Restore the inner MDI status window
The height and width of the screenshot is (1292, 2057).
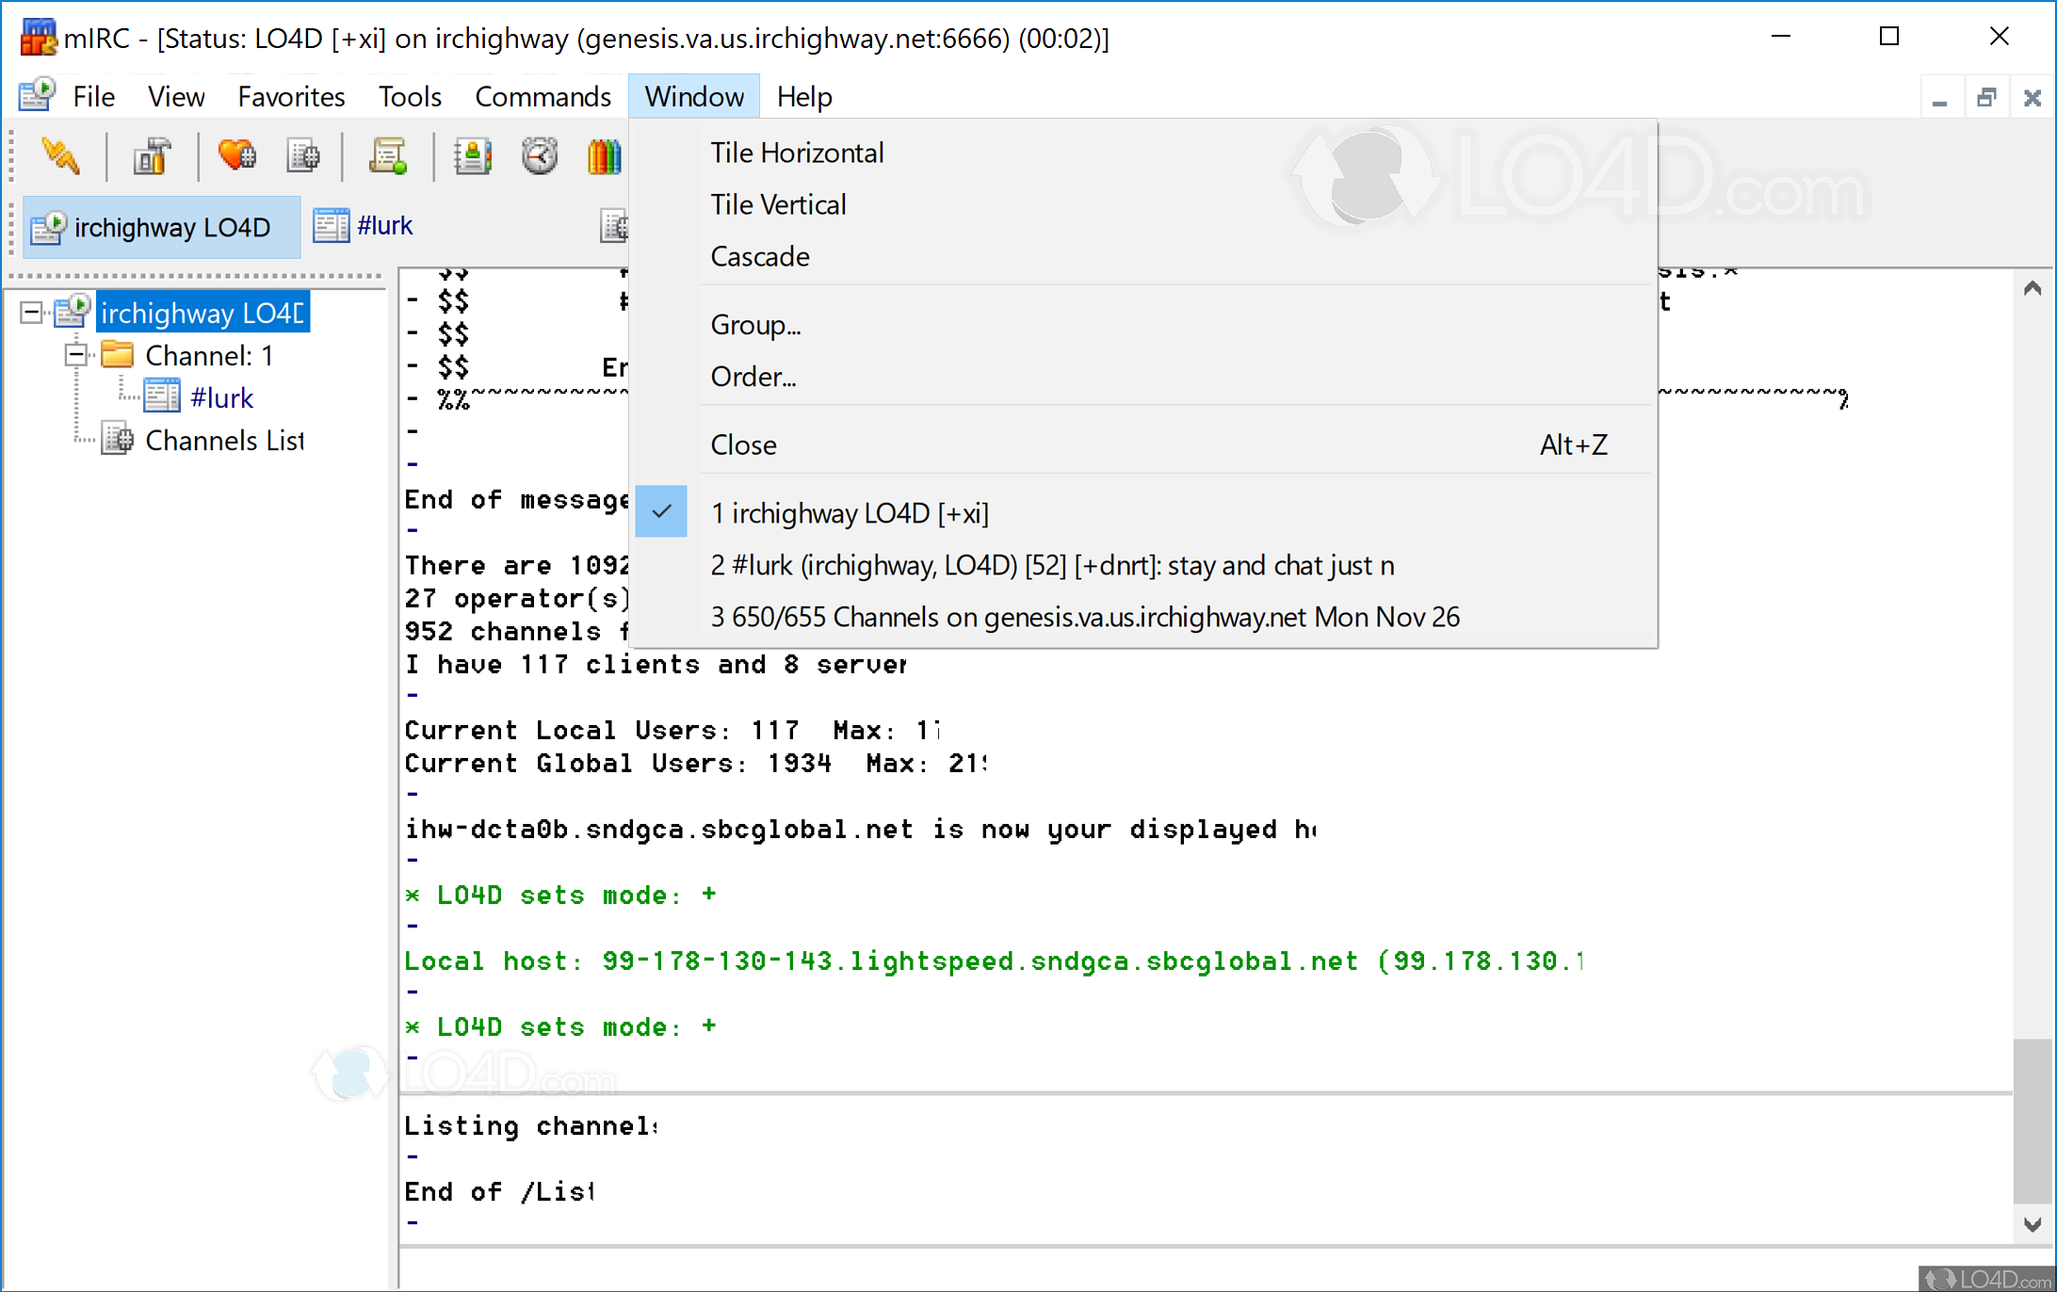pyautogui.click(x=1986, y=98)
